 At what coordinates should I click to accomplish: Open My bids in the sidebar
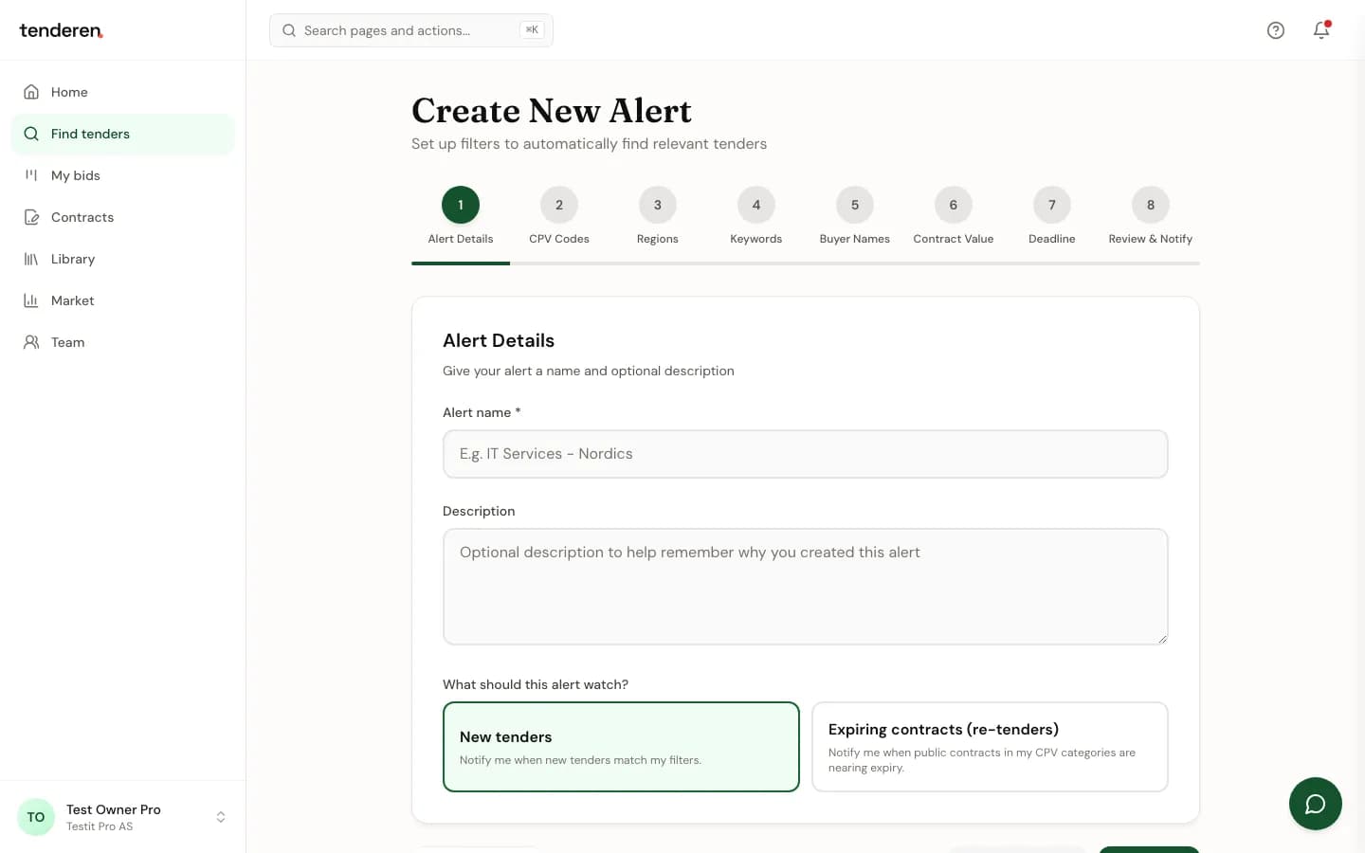tap(123, 175)
